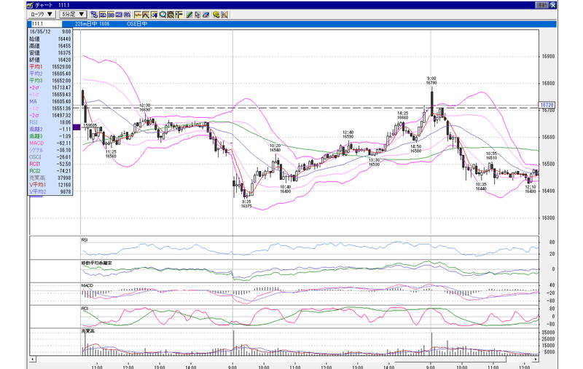This screenshot has width=583, height=369.
Task: Click the horizontal scrollbar thumb
Action: (450, 359)
